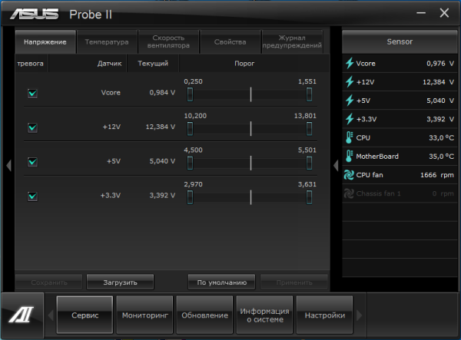The height and width of the screenshot is (340, 461).
Task: Click Vcore upper threshold slider handle
Action: [x=310, y=94]
